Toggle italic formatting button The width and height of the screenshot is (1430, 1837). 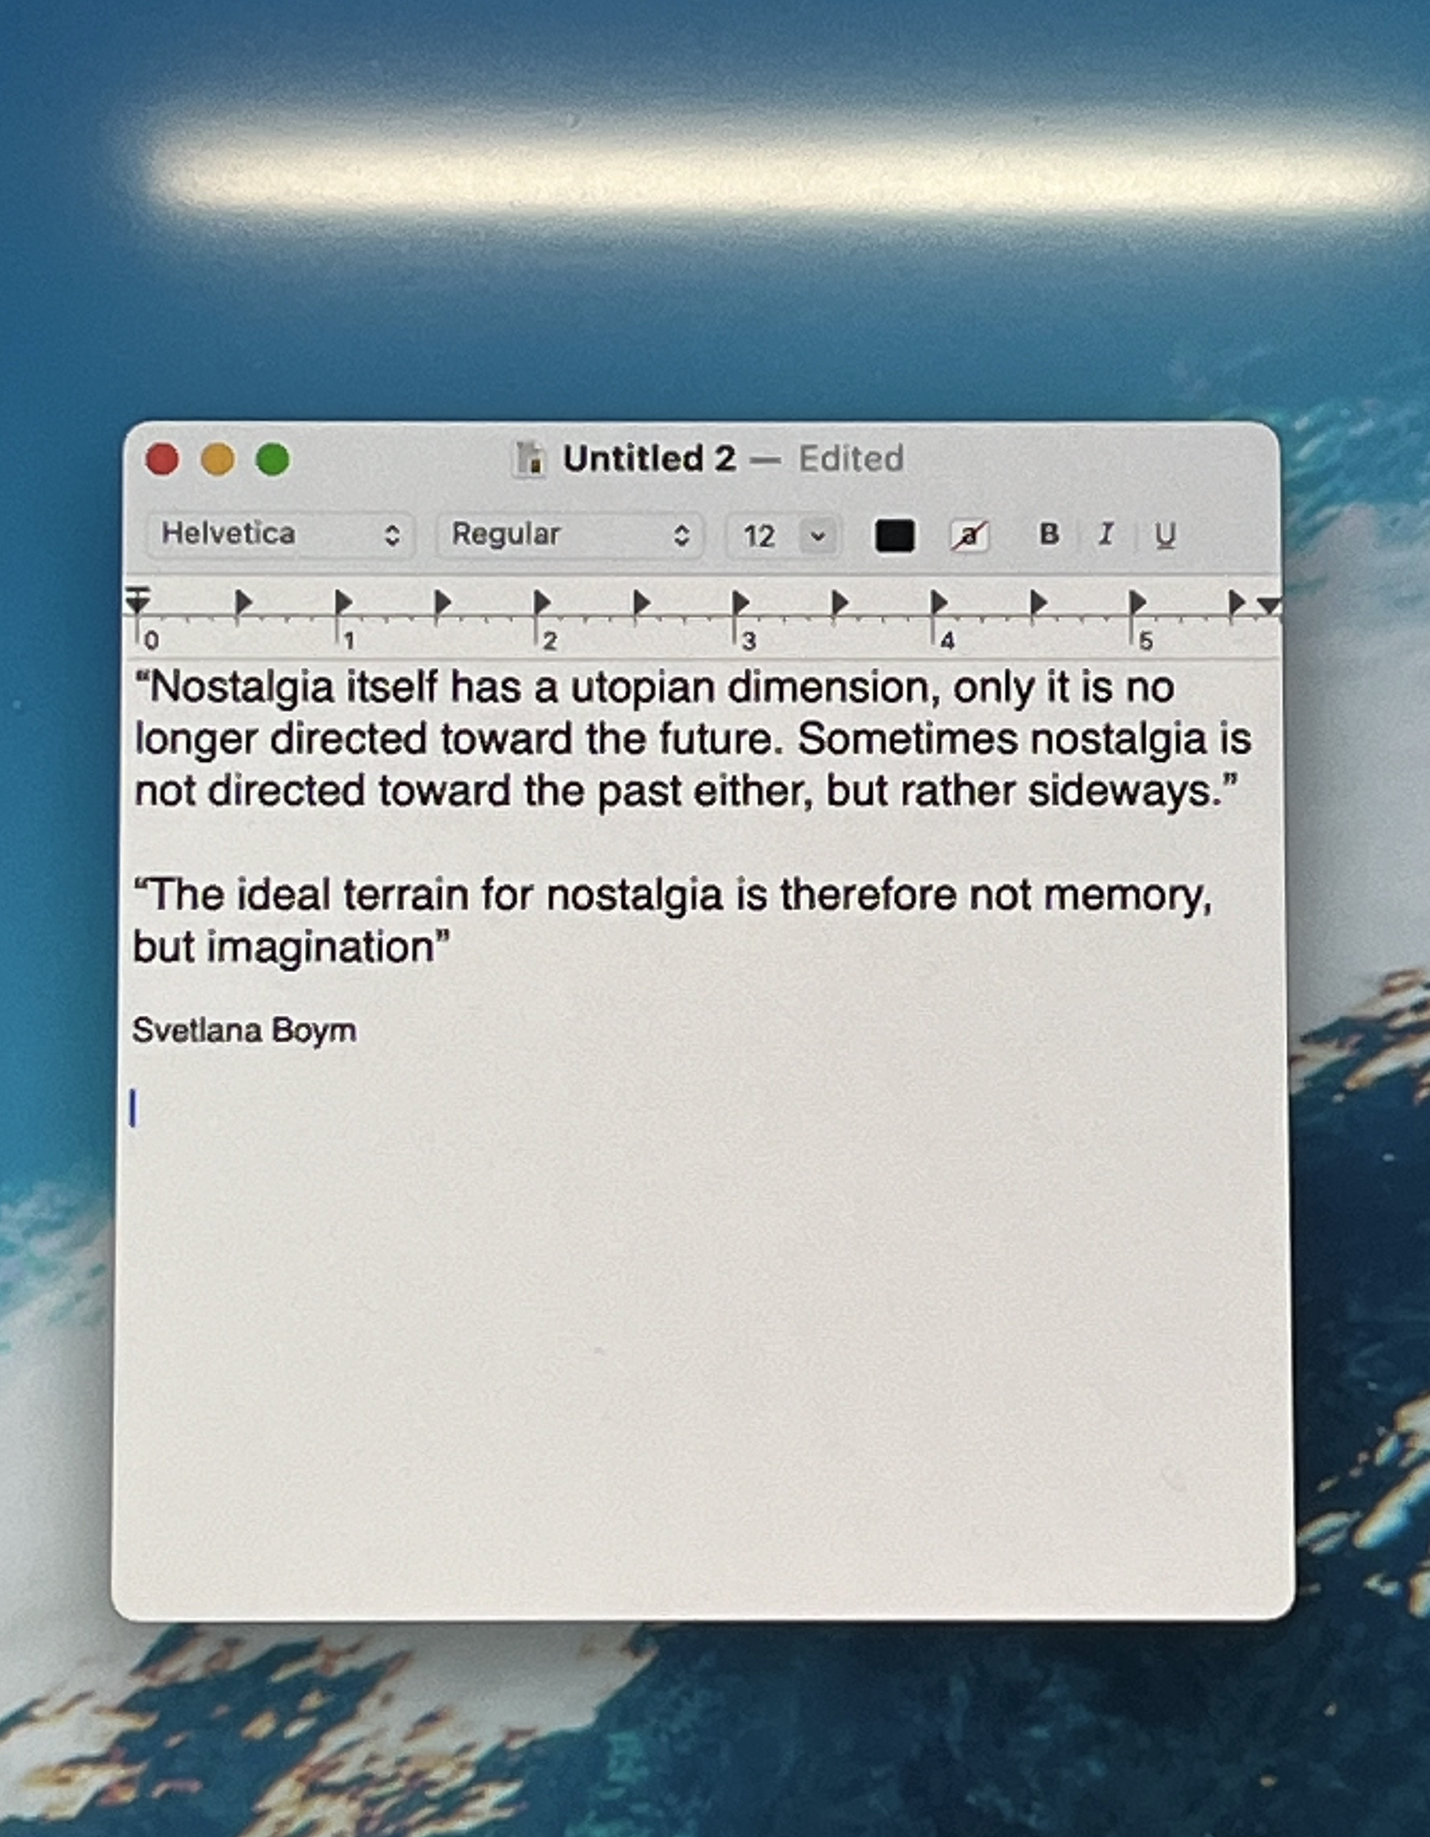tap(1106, 534)
